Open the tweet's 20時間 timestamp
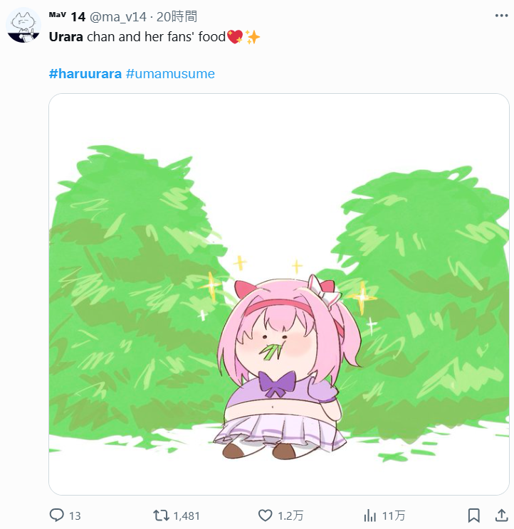This screenshot has height=529, width=514. pyautogui.click(x=177, y=16)
